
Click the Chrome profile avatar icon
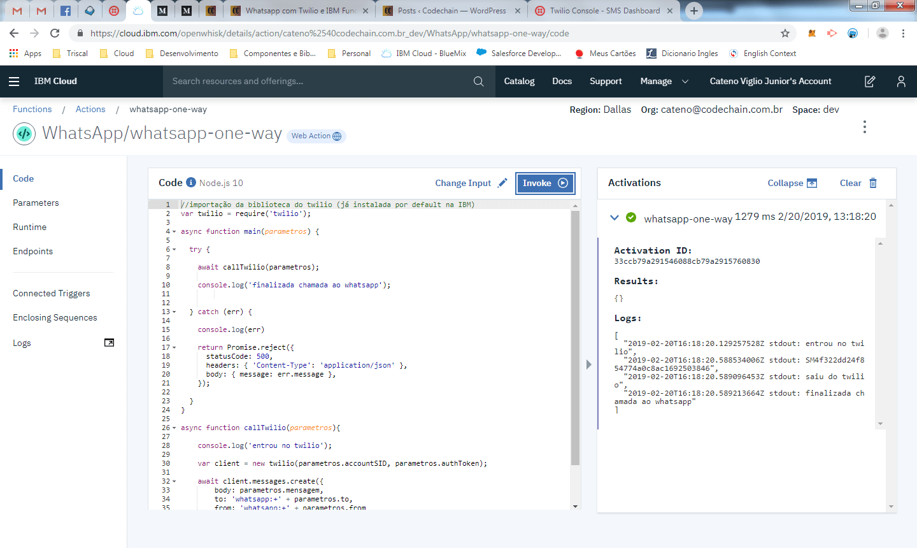click(x=883, y=33)
